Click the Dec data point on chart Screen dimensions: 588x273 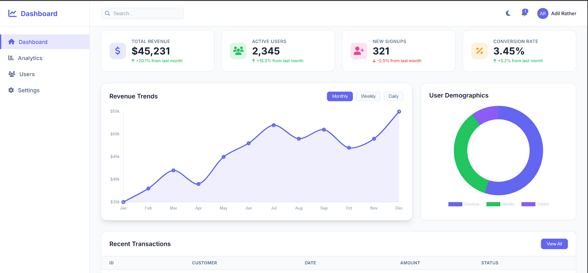pos(399,111)
